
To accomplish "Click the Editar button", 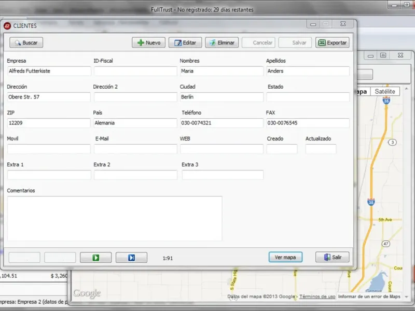I will [185, 43].
